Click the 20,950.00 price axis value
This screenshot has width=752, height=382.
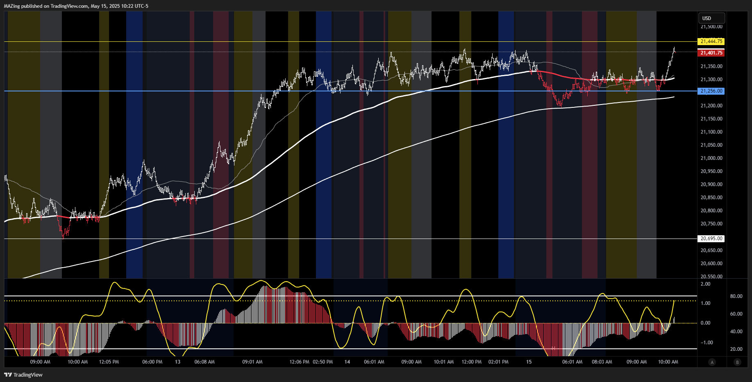(711, 171)
